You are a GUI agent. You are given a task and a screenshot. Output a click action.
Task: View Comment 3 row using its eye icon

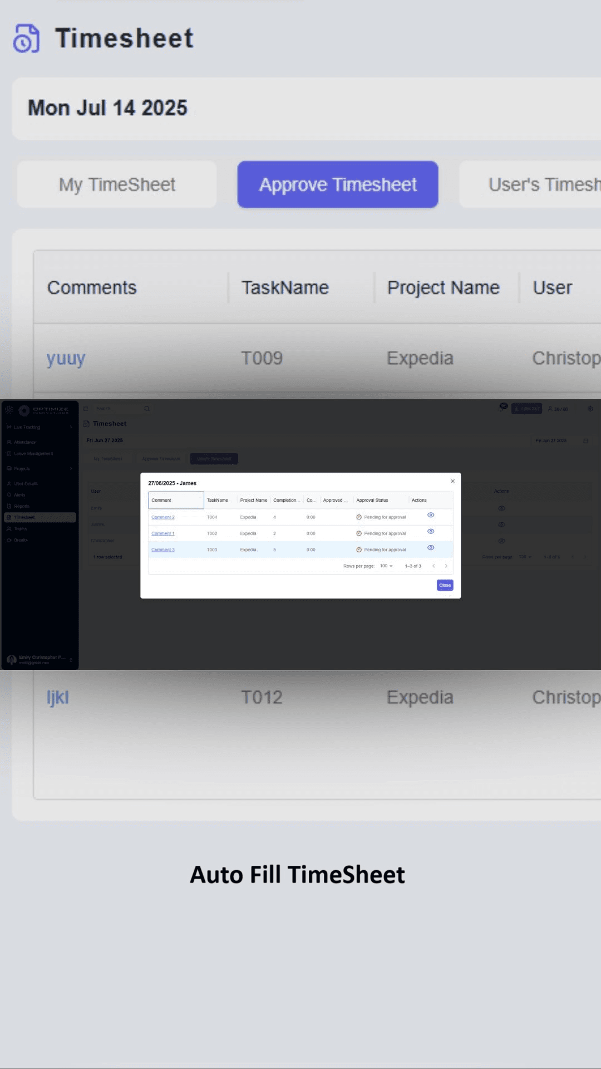click(x=431, y=548)
